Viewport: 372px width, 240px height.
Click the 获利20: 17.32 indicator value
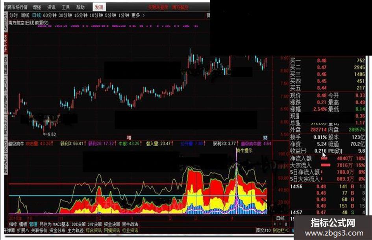102,143
